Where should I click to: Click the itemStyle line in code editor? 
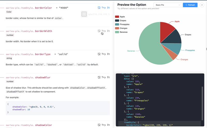point(131,122)
